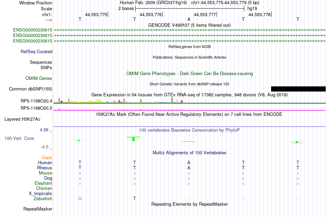Screen dimensions: 326x217
Task: Click the T base in the Zebrafish row
Action: coord(135,199)
